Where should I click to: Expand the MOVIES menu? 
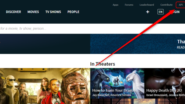click(33, 12)
